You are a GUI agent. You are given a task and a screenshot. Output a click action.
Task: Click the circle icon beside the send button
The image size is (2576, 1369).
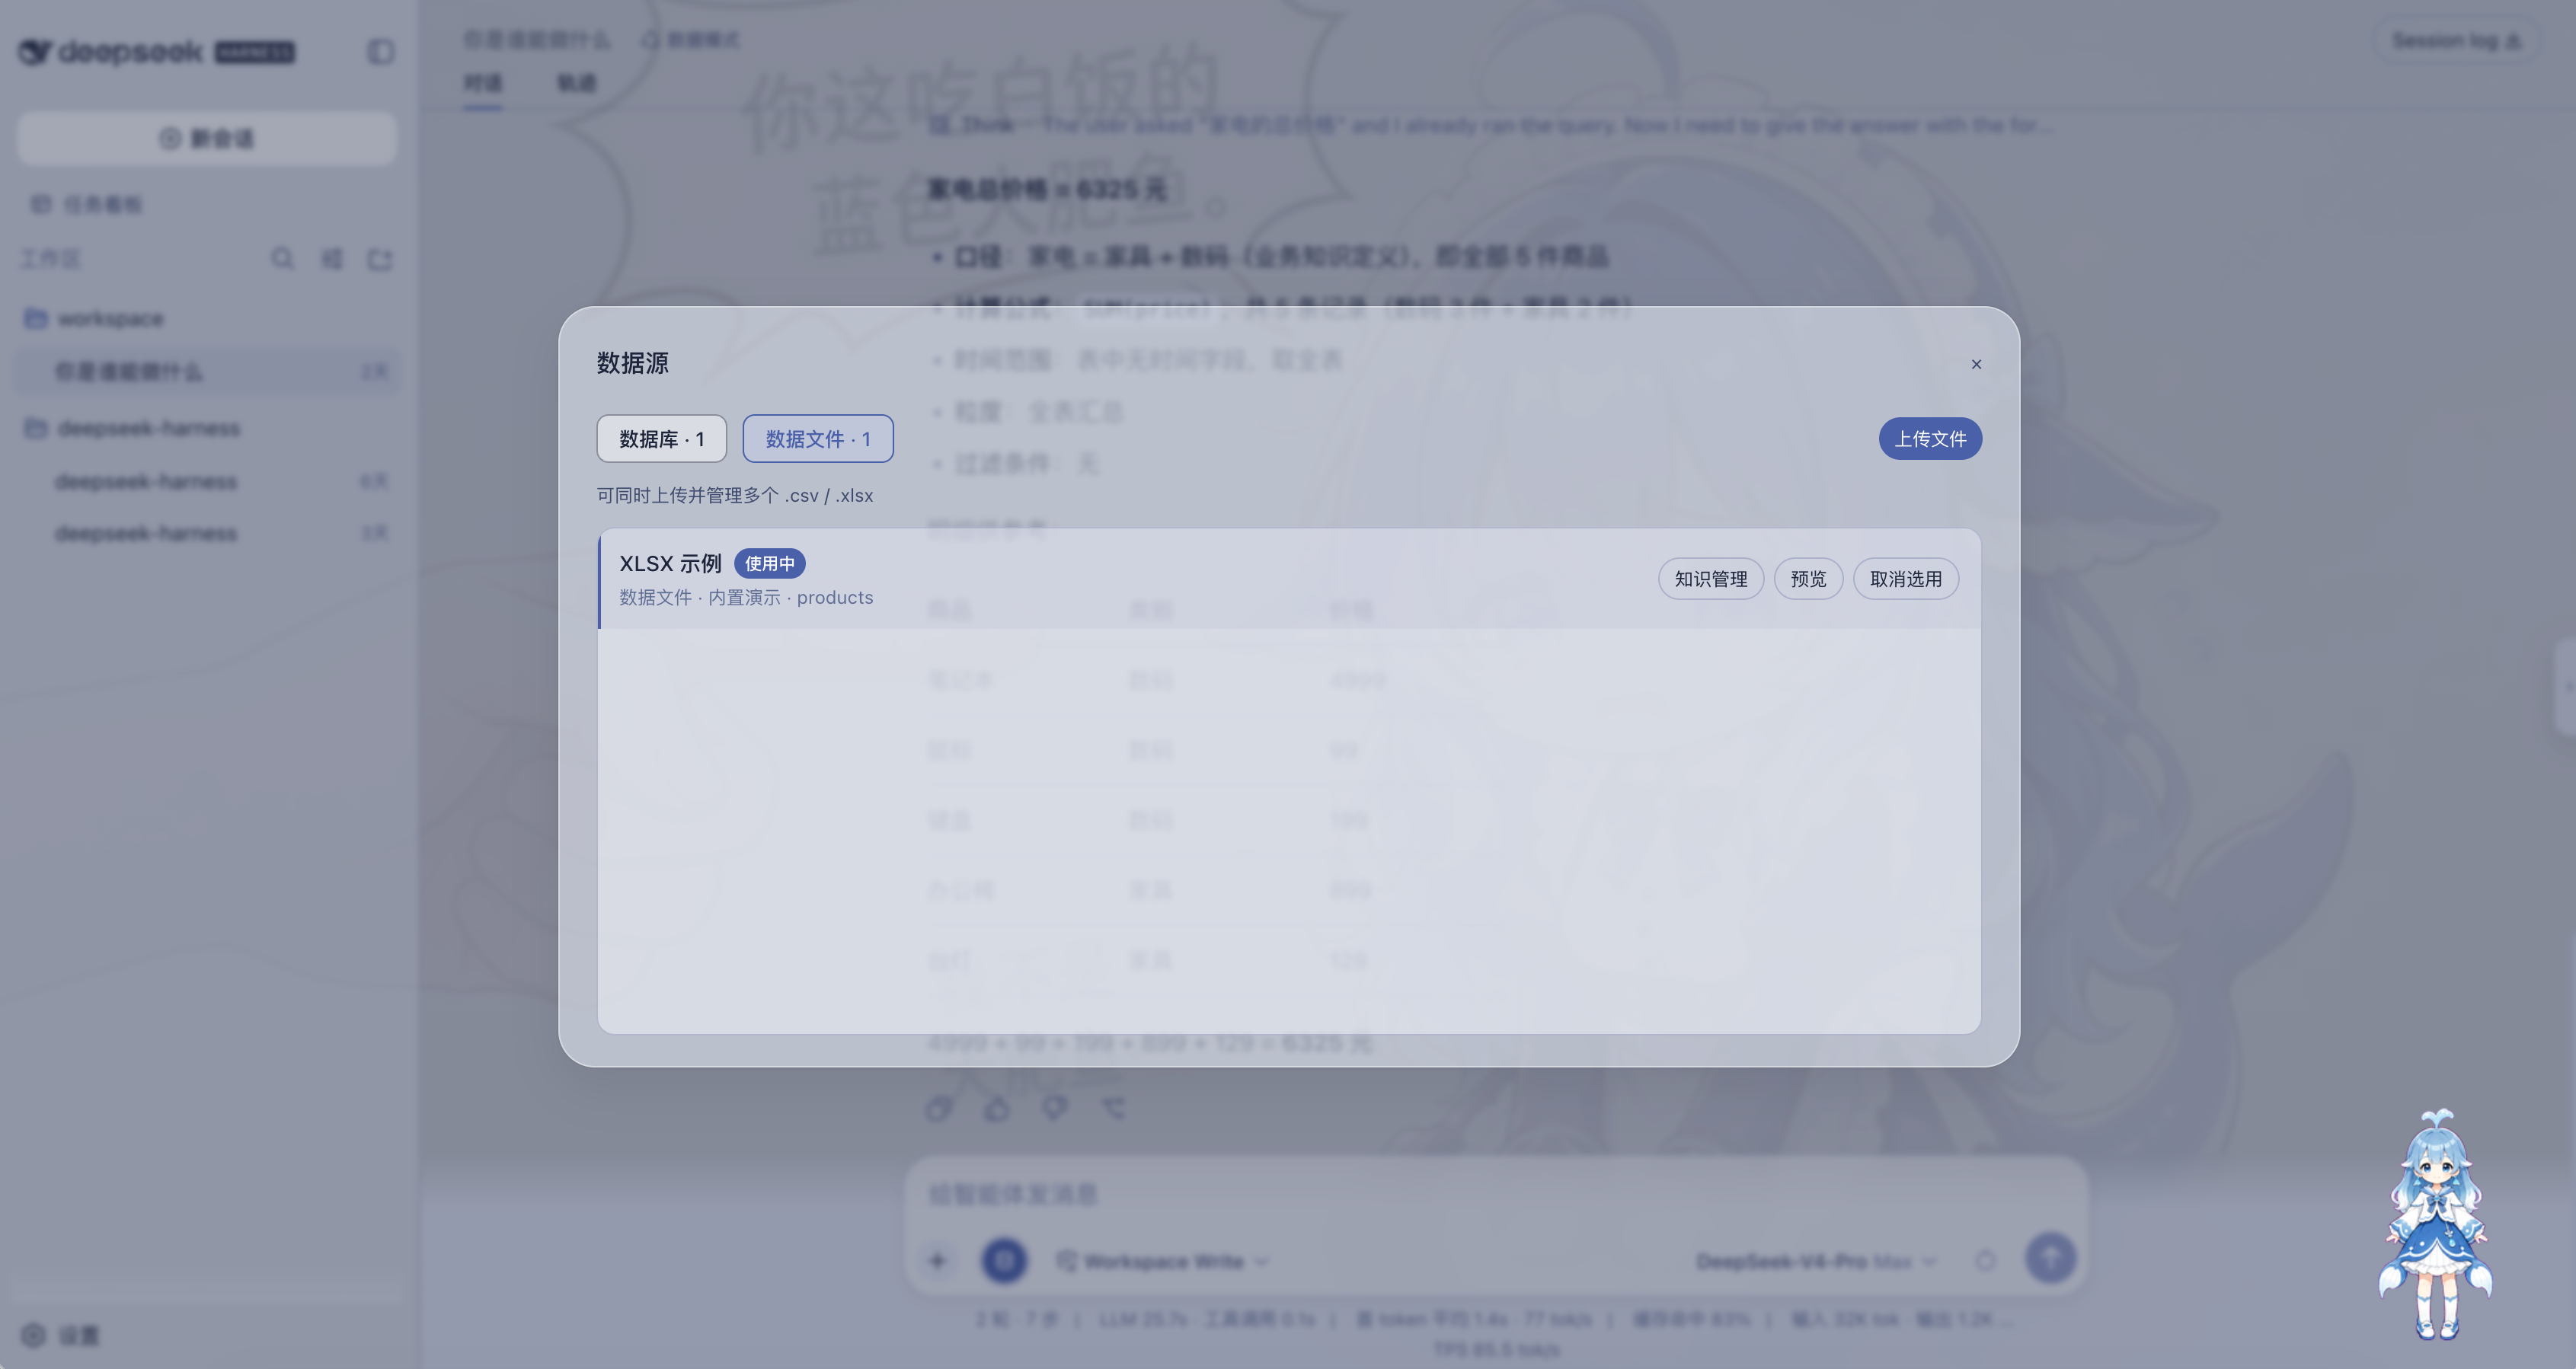point(1986,1261)
